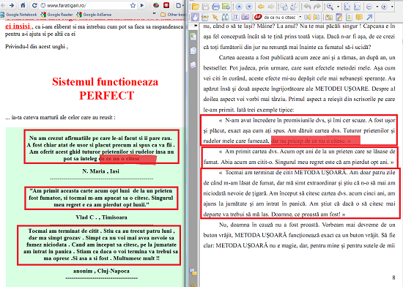Find next search result
Image resolution: width=403 pixels, height=287 pixels.
pyautogui.click(x=317, y=17)
